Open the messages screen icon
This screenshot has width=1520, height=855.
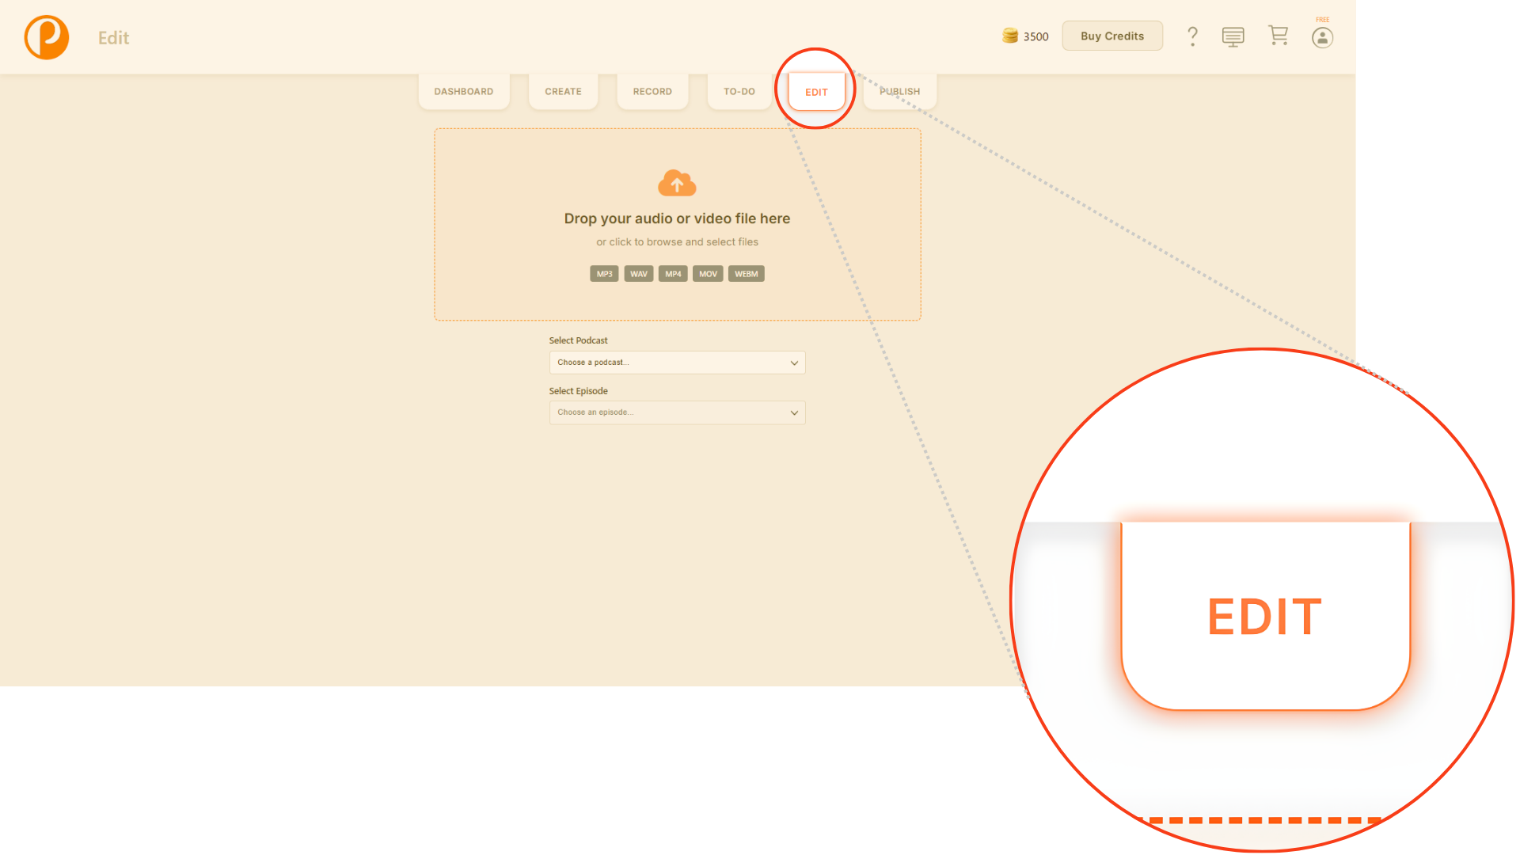tap(1233, 36)
